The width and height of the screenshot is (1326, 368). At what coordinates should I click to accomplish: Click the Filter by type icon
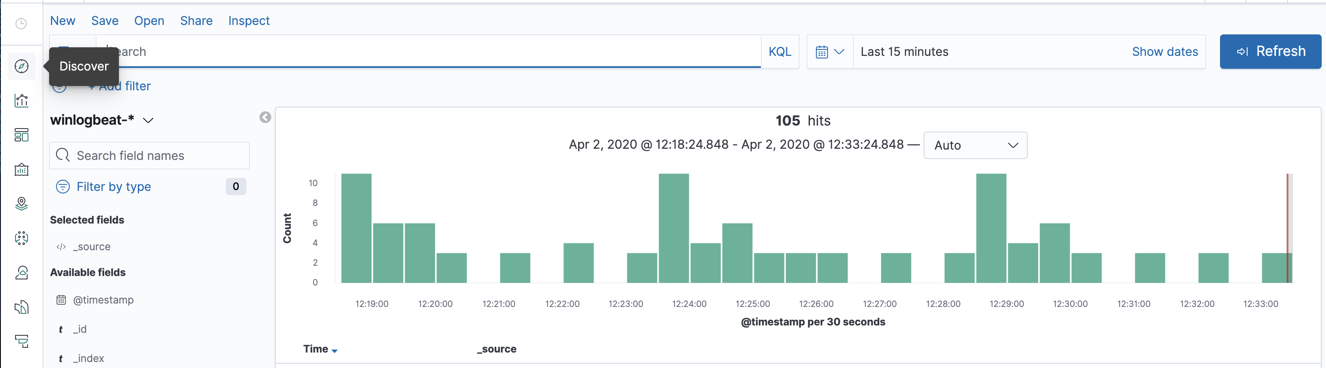click(63, 187)
